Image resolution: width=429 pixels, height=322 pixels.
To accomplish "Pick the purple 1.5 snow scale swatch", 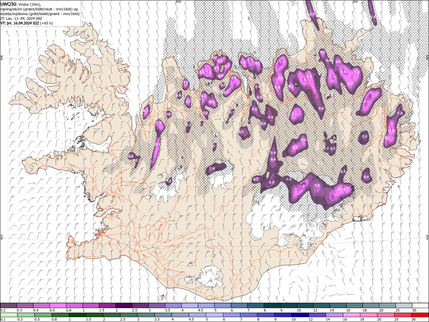I will click(107, 306).
